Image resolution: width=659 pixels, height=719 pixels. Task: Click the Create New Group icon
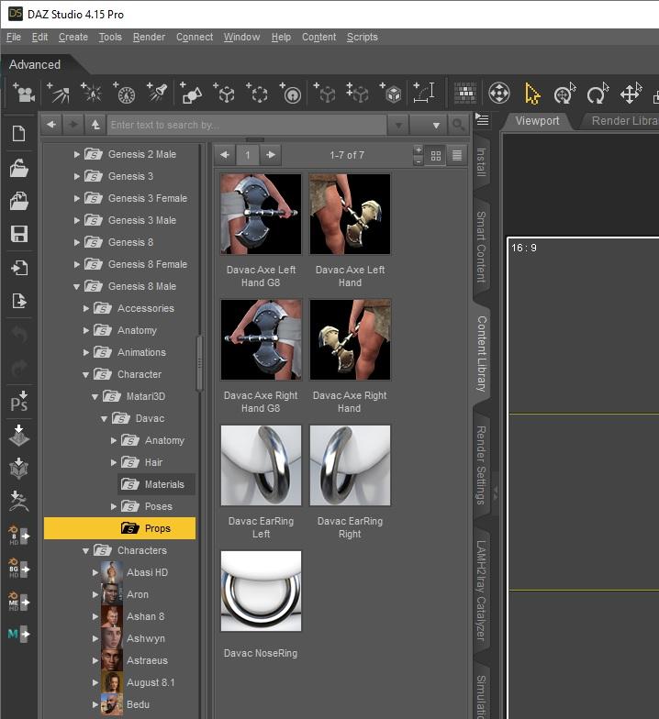point(257,93)
